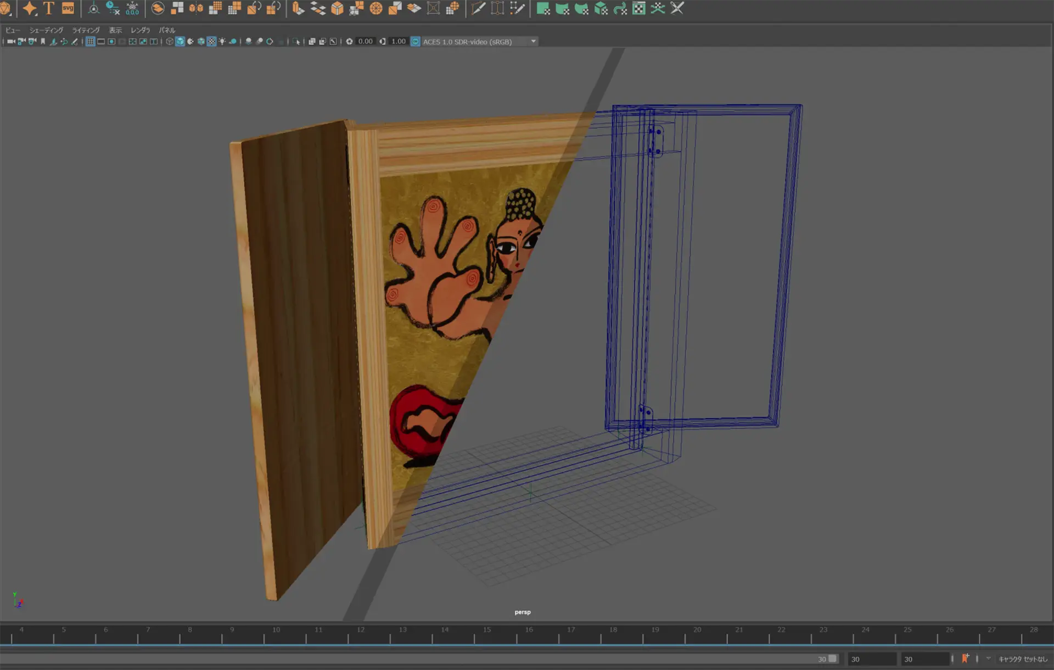Open the character set dropdown arrow
1054x670 pixels.
pyautogui.click(x=988, y=658)
